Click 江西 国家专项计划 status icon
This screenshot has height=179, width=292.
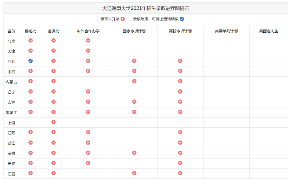pyautogui.click(x=134, y=173)
